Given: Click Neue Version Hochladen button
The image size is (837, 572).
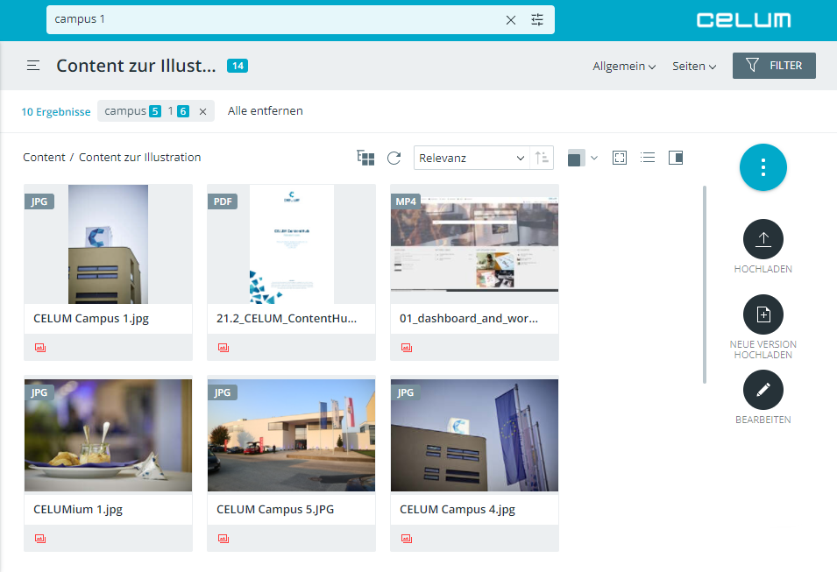Looking at the screenshot, I should [x=763, y=314].
